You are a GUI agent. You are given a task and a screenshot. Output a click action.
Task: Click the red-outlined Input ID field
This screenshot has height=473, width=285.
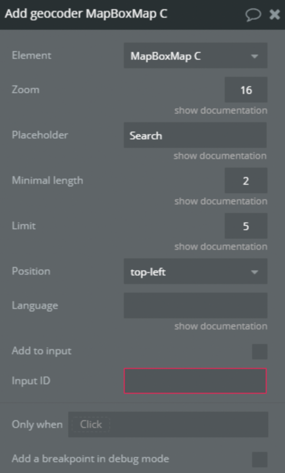tap(195, 381)
